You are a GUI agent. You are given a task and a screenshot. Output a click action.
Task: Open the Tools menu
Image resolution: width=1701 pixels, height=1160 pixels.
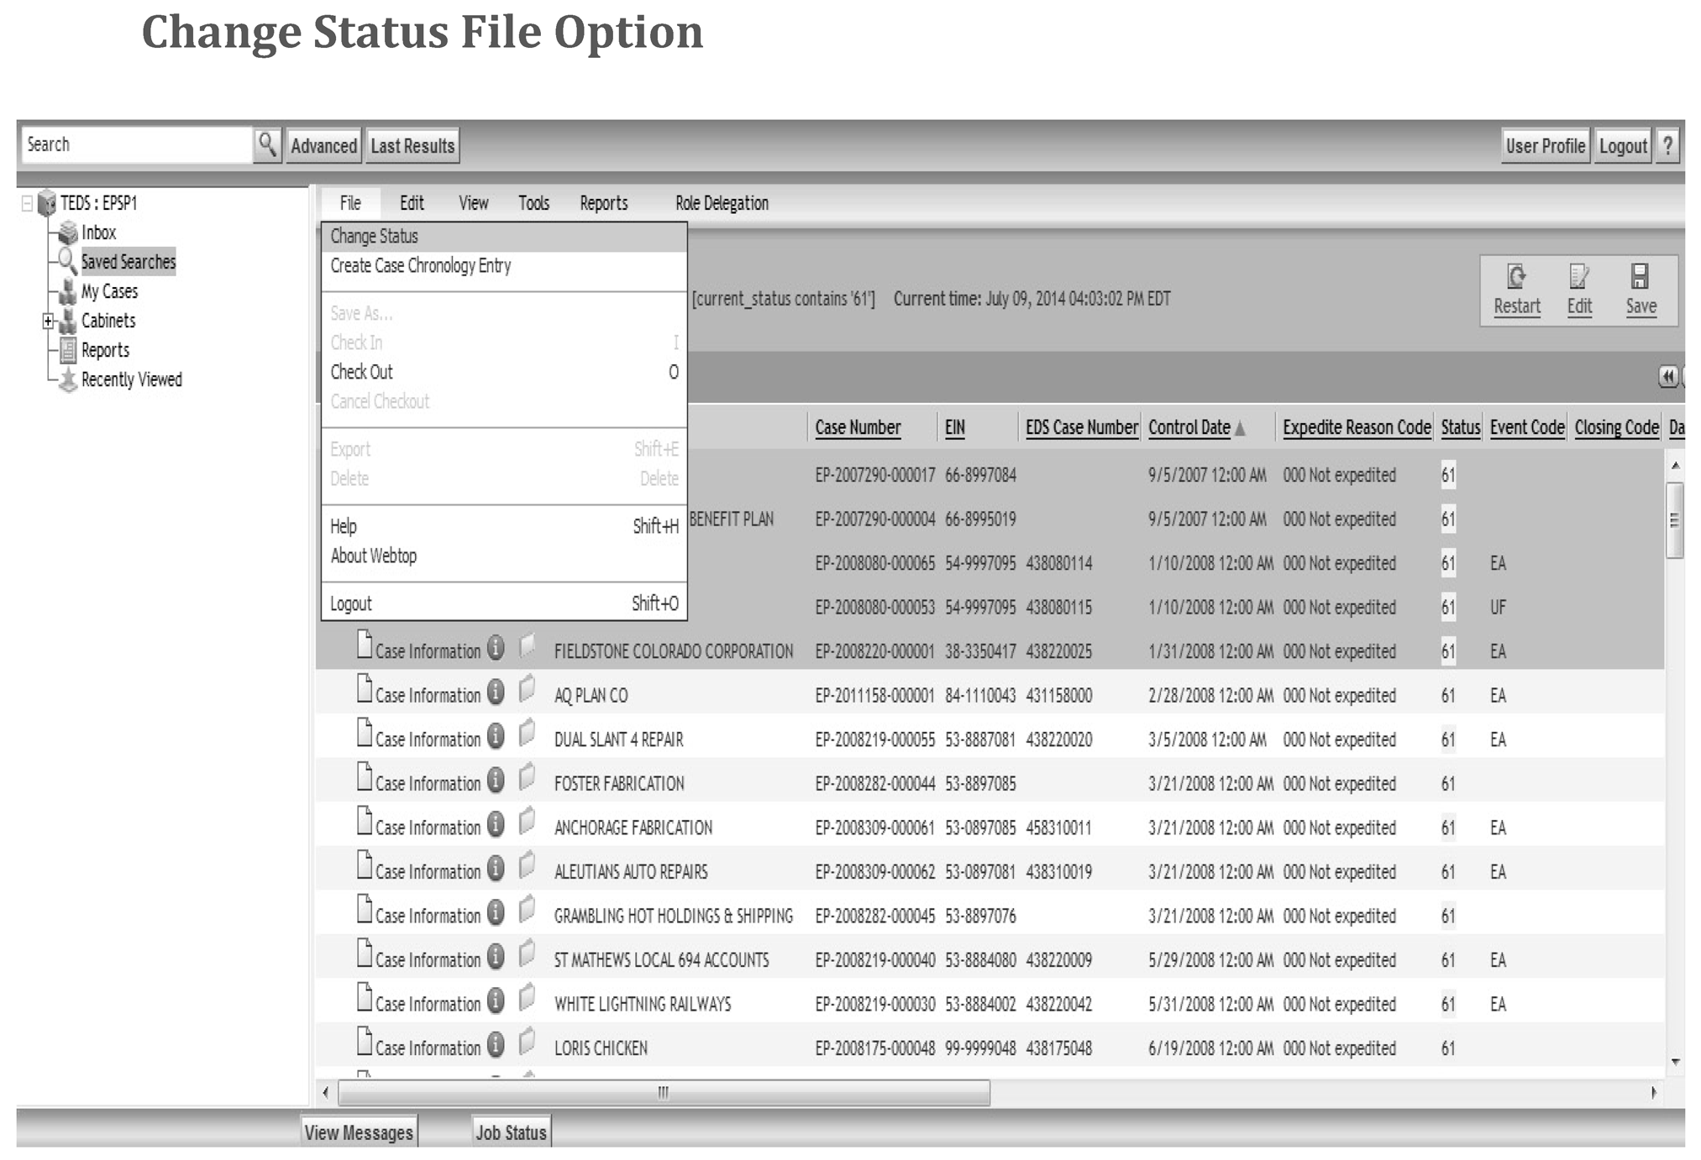tap(533, 203)
